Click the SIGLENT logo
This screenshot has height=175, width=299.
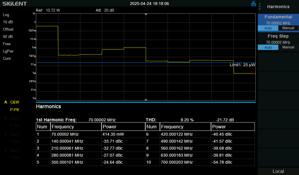15,3
